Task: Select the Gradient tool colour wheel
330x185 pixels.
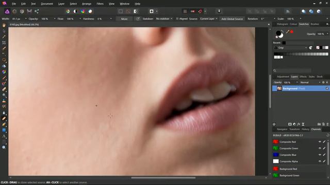Action: pyautogui.click(x=4, y=72)
